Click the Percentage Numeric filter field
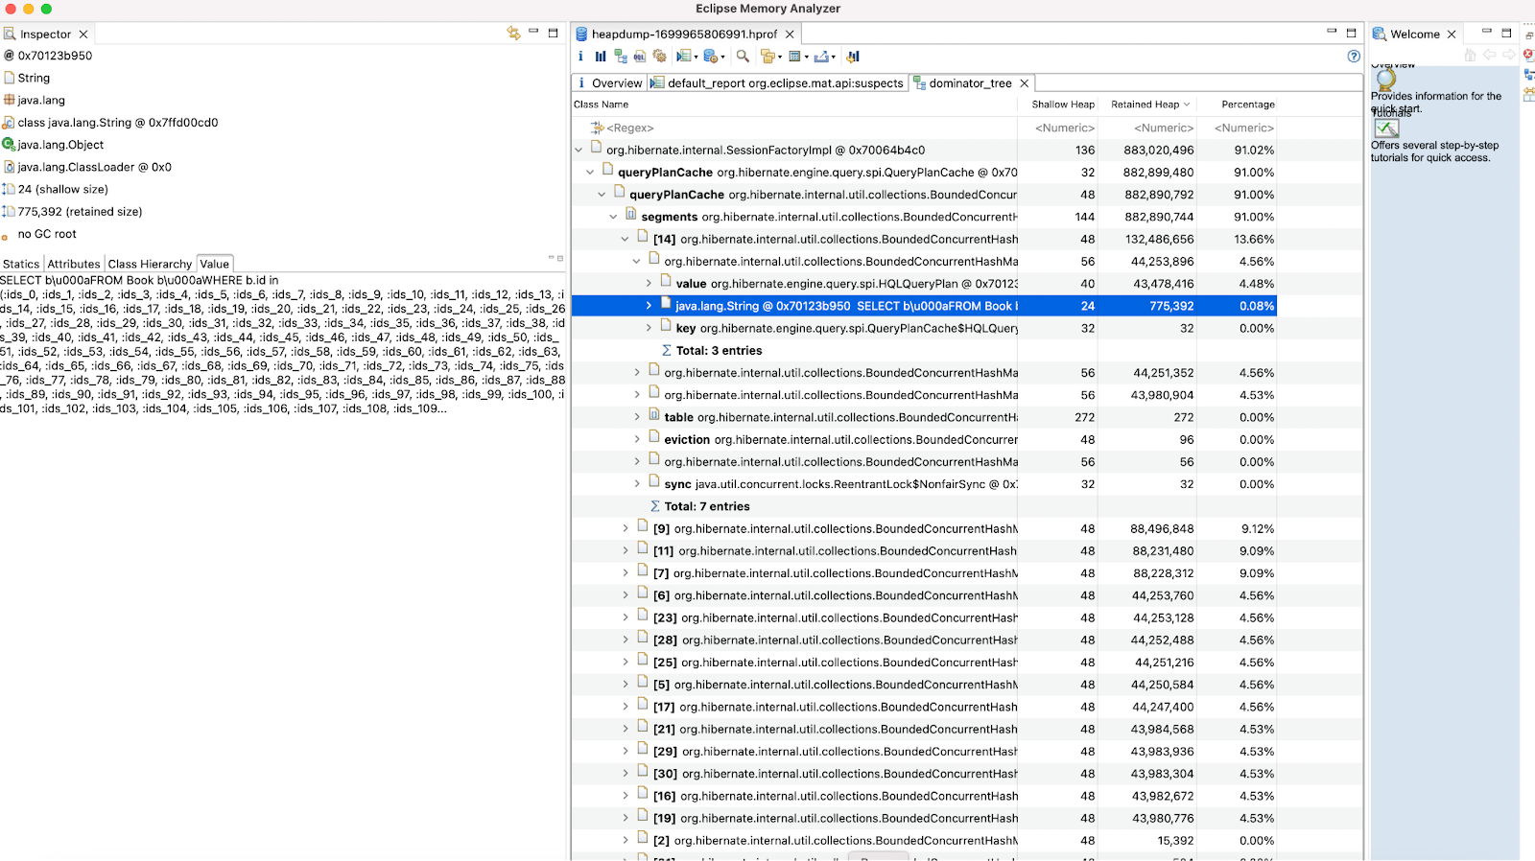1535x861 pixels. (1238, 128)
